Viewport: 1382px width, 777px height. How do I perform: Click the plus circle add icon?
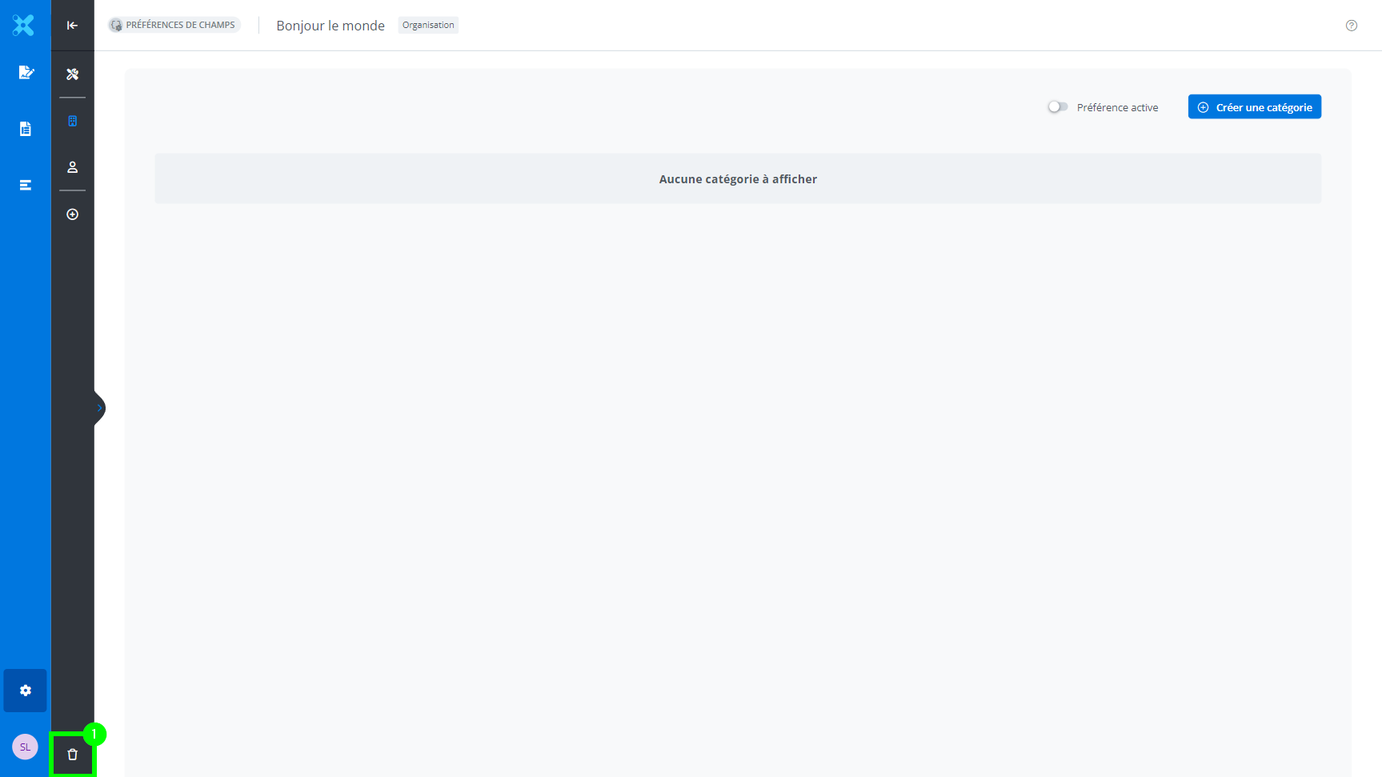(73, 214)
